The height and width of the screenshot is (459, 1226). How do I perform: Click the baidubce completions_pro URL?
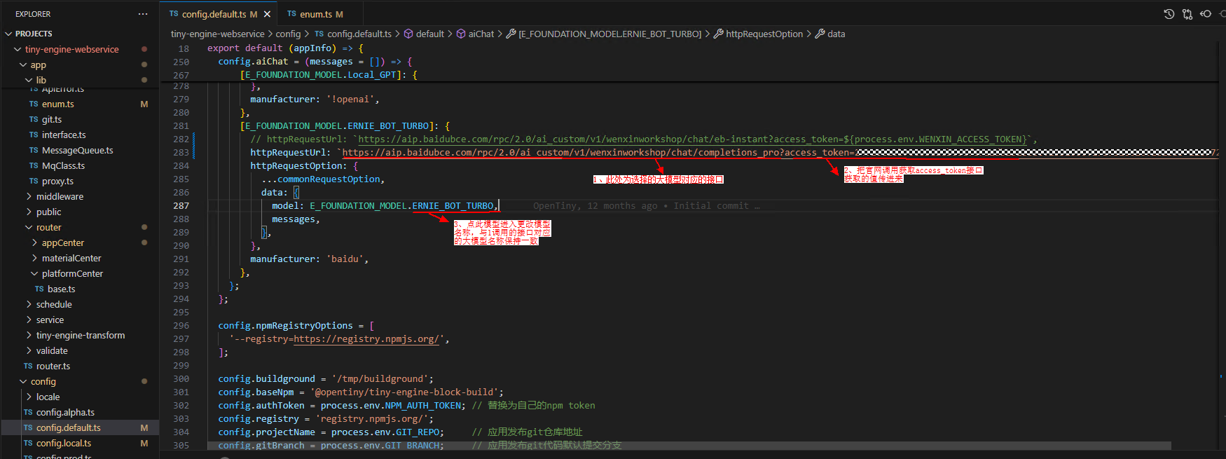560,153
